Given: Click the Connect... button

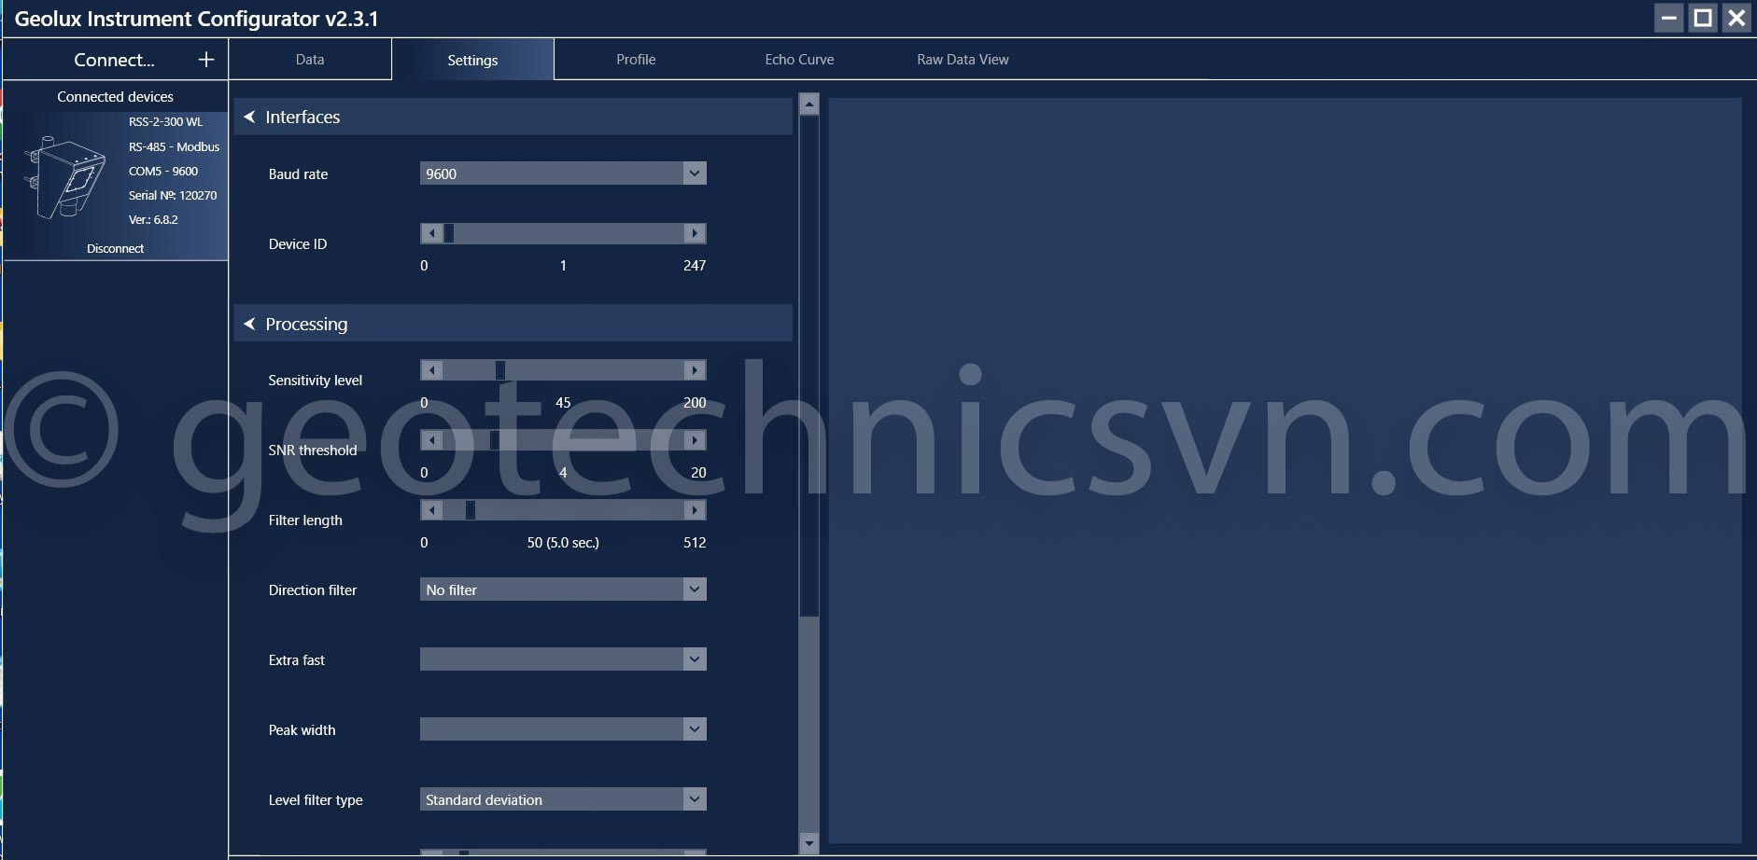Looking at the screenshot, I should click(x=114, y=60).
